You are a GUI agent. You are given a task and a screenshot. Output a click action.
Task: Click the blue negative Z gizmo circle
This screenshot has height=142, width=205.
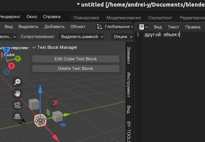click(x=7, y=72)
